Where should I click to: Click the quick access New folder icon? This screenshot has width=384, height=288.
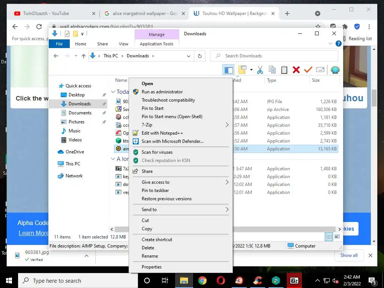pyautogui.click(x=75, y=34)
